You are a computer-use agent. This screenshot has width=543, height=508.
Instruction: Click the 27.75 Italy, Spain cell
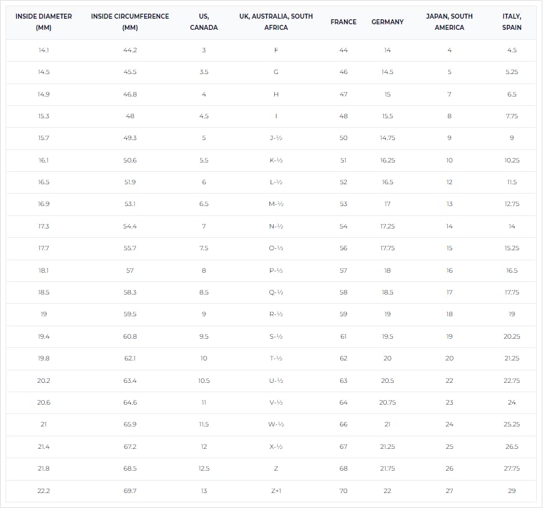(512, 469)
